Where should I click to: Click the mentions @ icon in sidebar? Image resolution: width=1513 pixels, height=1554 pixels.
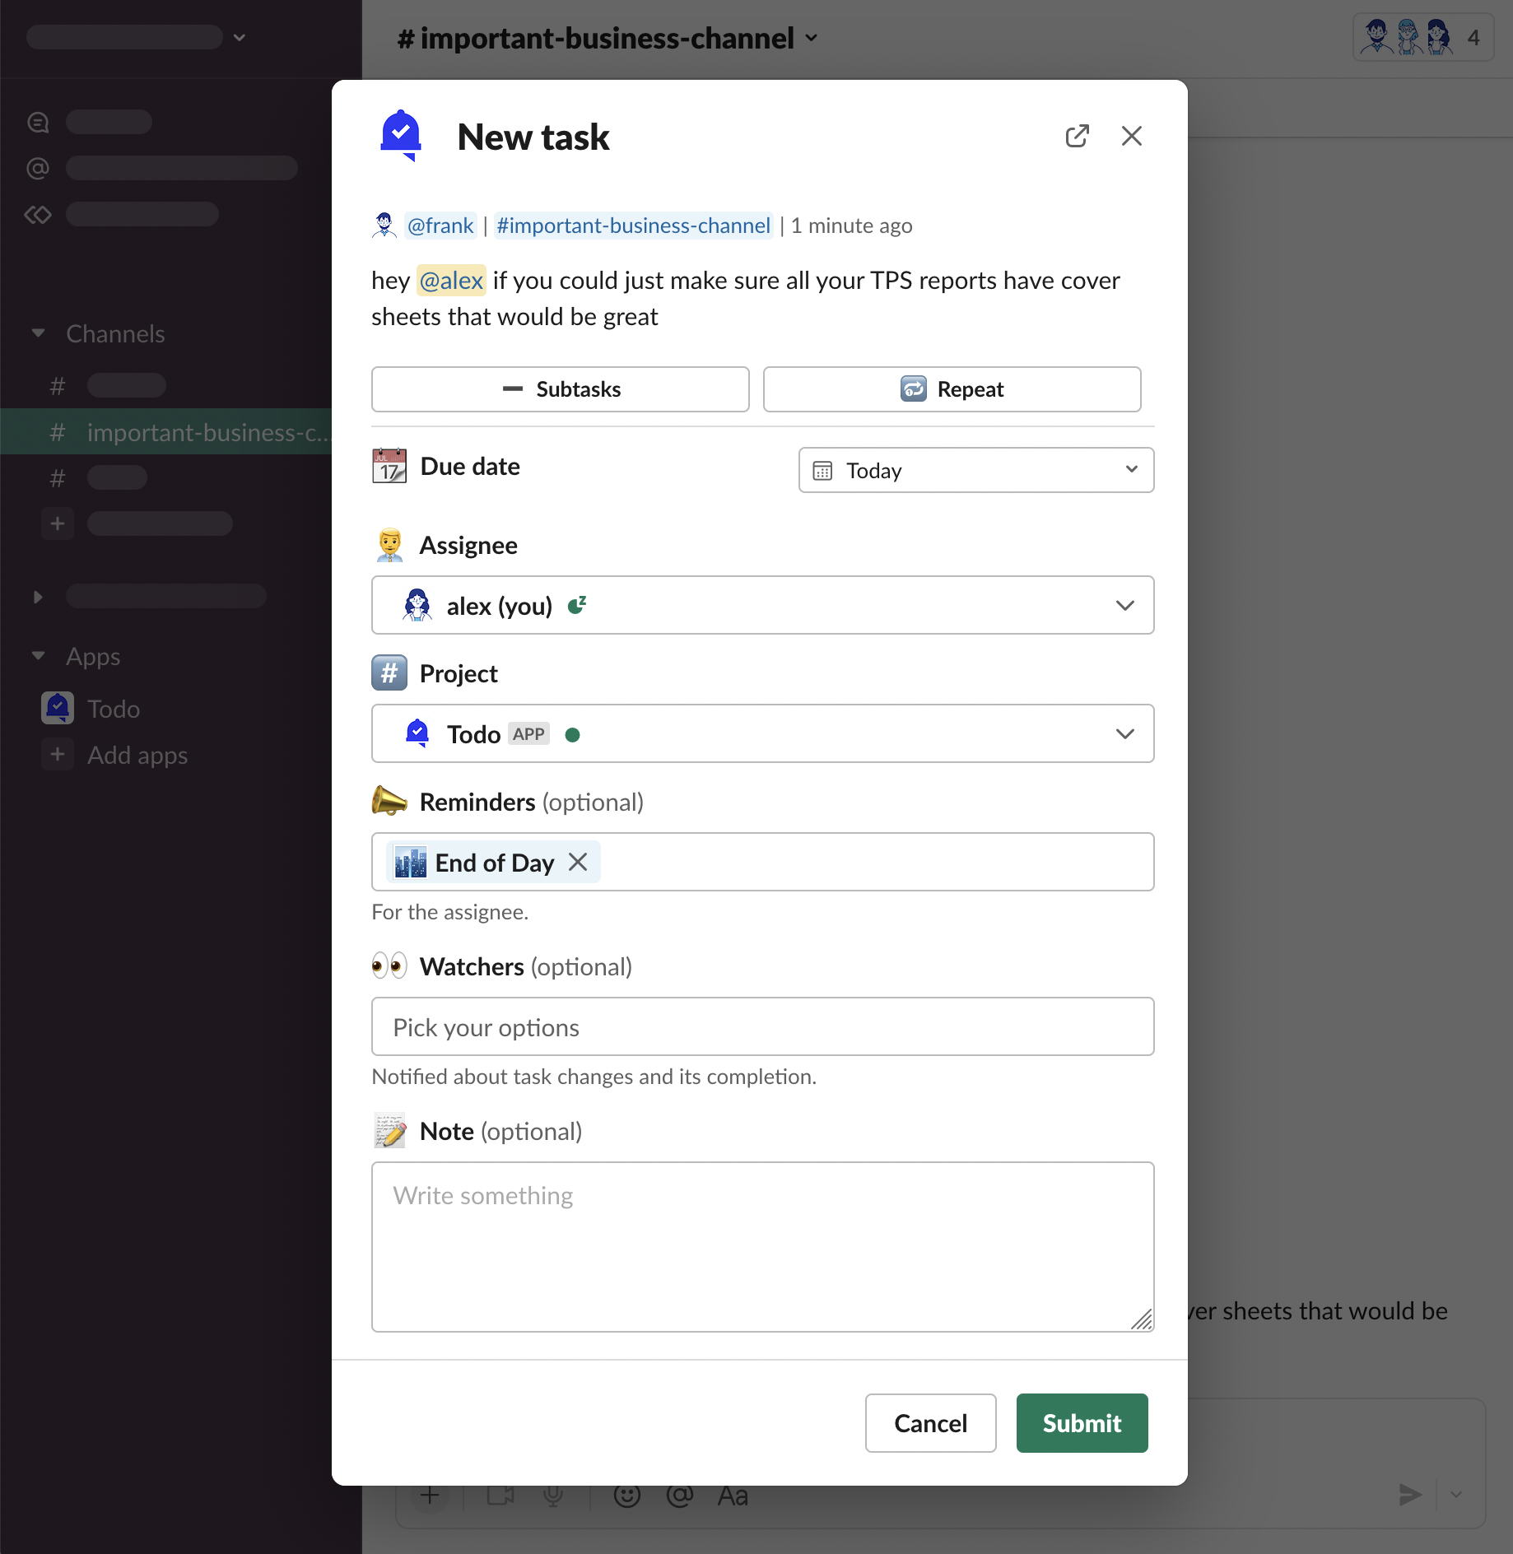click(x=38, y=168)
